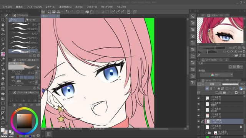The width and height of the screenshot is (246, 138).
Task: Open the layer blend mode dropdown
Action: point(213,84)
